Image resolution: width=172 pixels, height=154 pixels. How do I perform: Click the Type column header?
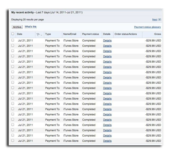coord(48,34)
